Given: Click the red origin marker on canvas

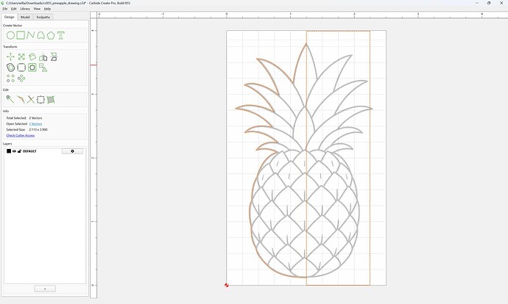Looking at the screenshot, I should (x=227, y=285).
